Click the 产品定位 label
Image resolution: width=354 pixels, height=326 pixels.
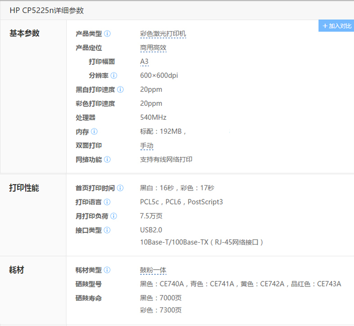tap(89, 48)
